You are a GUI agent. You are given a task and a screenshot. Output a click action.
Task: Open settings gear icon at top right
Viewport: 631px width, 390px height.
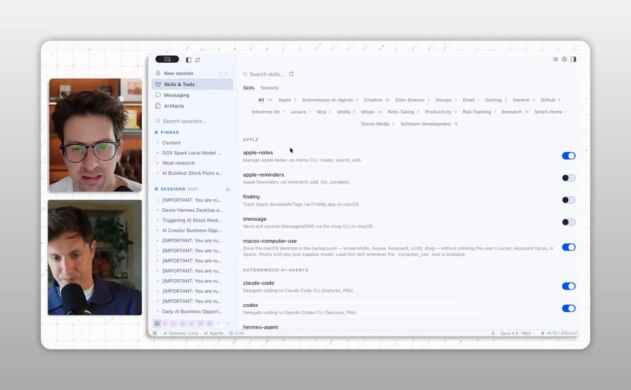pos(564,59)
